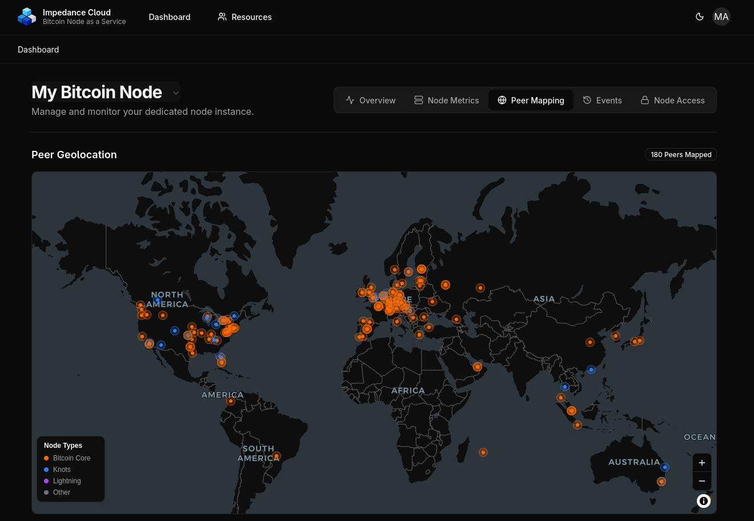Click the Resources people icon
The width and height of the screenshot is (754, 521).
222,17
